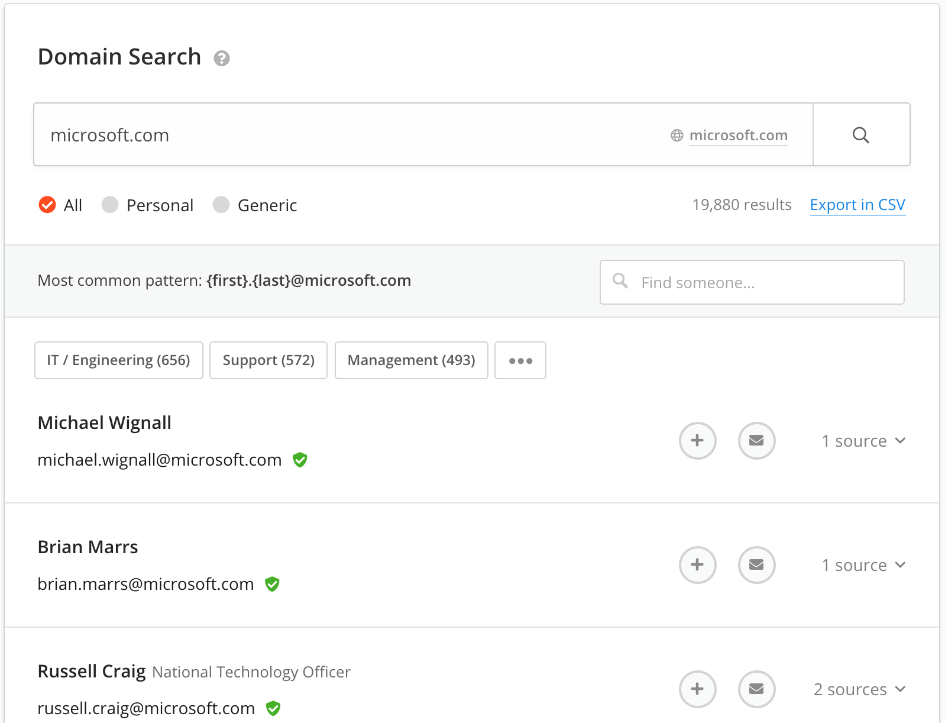Click the Domain Search heading
Image resolution: width=945 pixels, height=723 pixels.
[x=119, y=57]
